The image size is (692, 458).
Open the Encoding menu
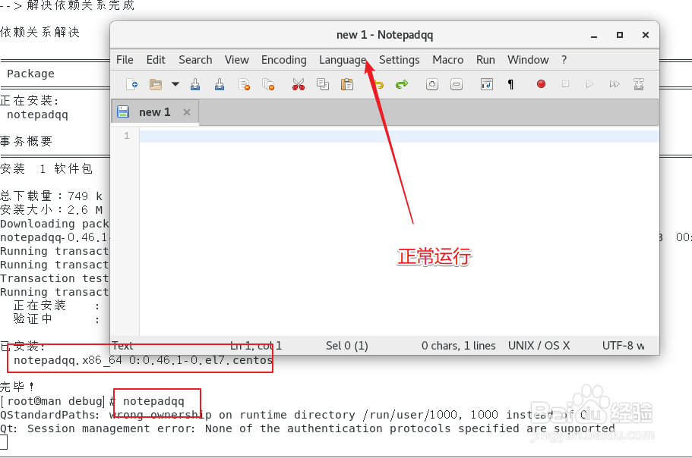pyautogui.click(x=284, y=60)
